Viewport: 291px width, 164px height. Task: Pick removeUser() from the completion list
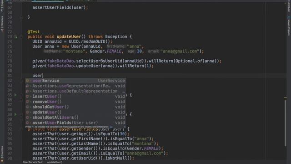tap(76, 102)
